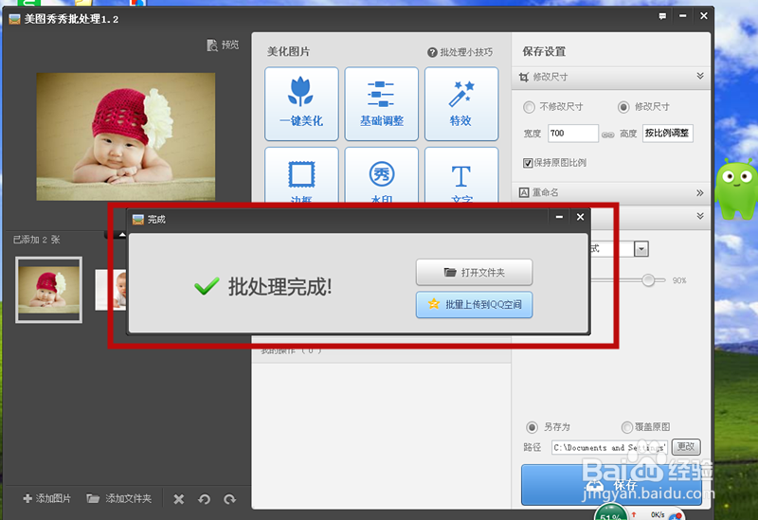Screen dimensions: 758x520
Task: Open the 特效 effects tool
Action: [x=461, y=104]
